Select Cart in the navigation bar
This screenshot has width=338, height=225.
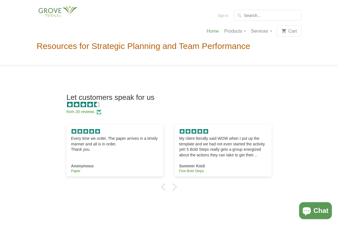point(292,31)
